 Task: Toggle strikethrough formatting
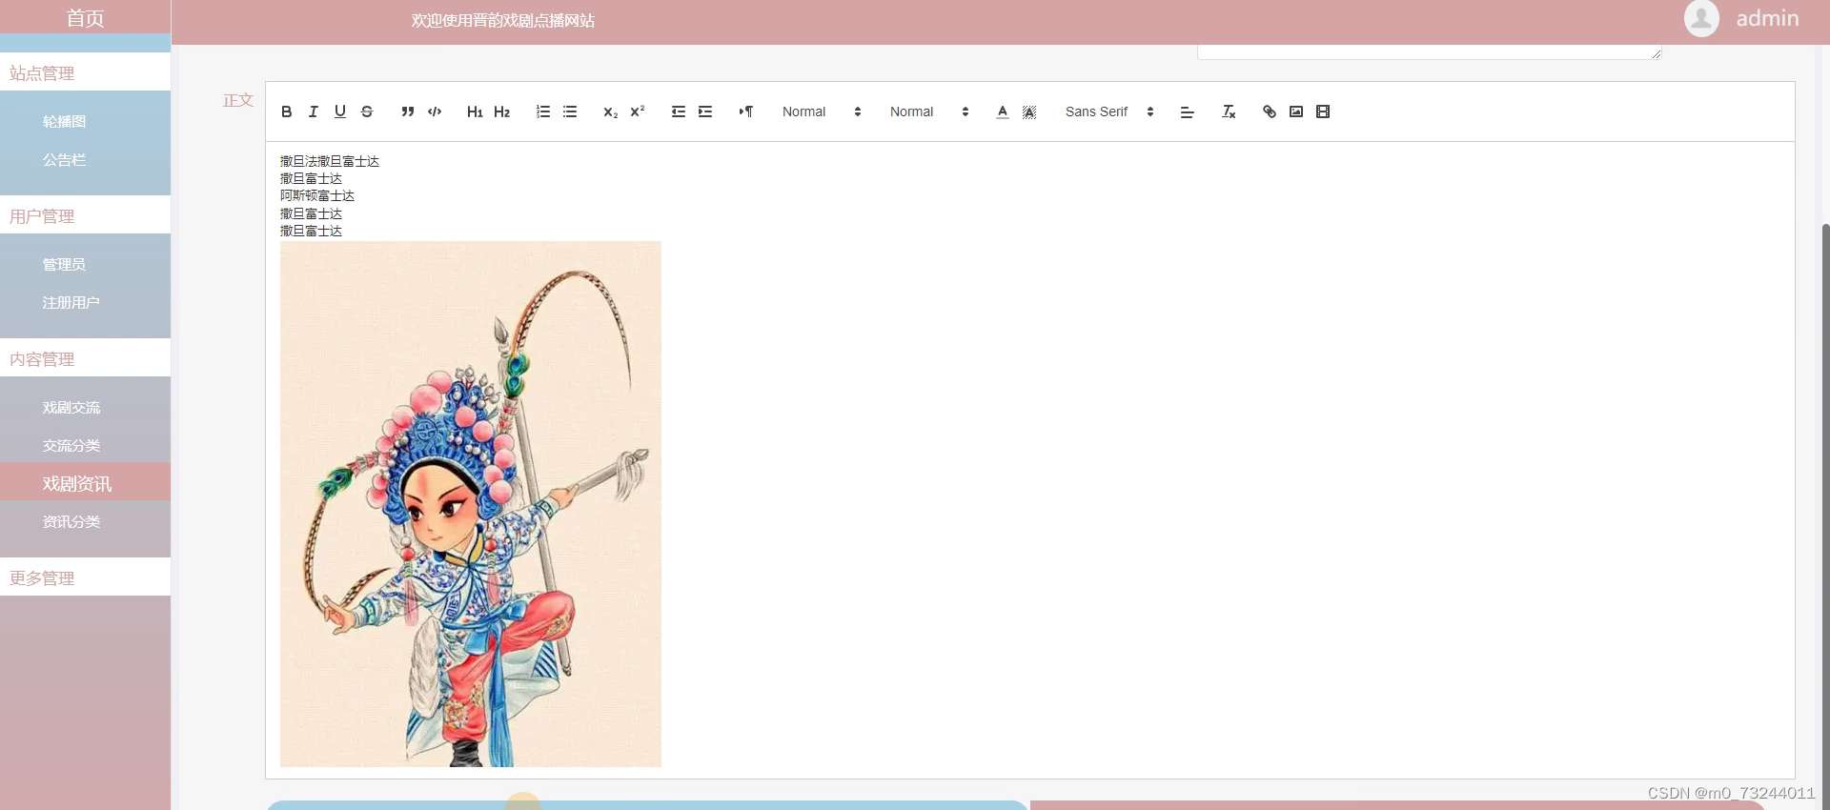(x=367, y=111)
